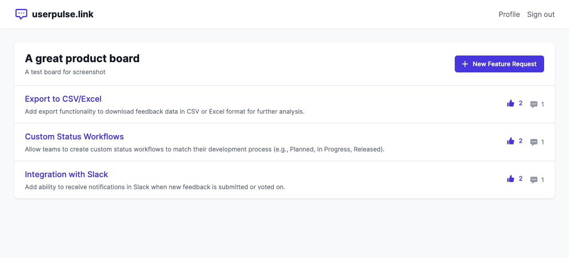Create a New Feature Request
Image resolution: width=569 pixels, height=258 pixels.
pos(499,64)
